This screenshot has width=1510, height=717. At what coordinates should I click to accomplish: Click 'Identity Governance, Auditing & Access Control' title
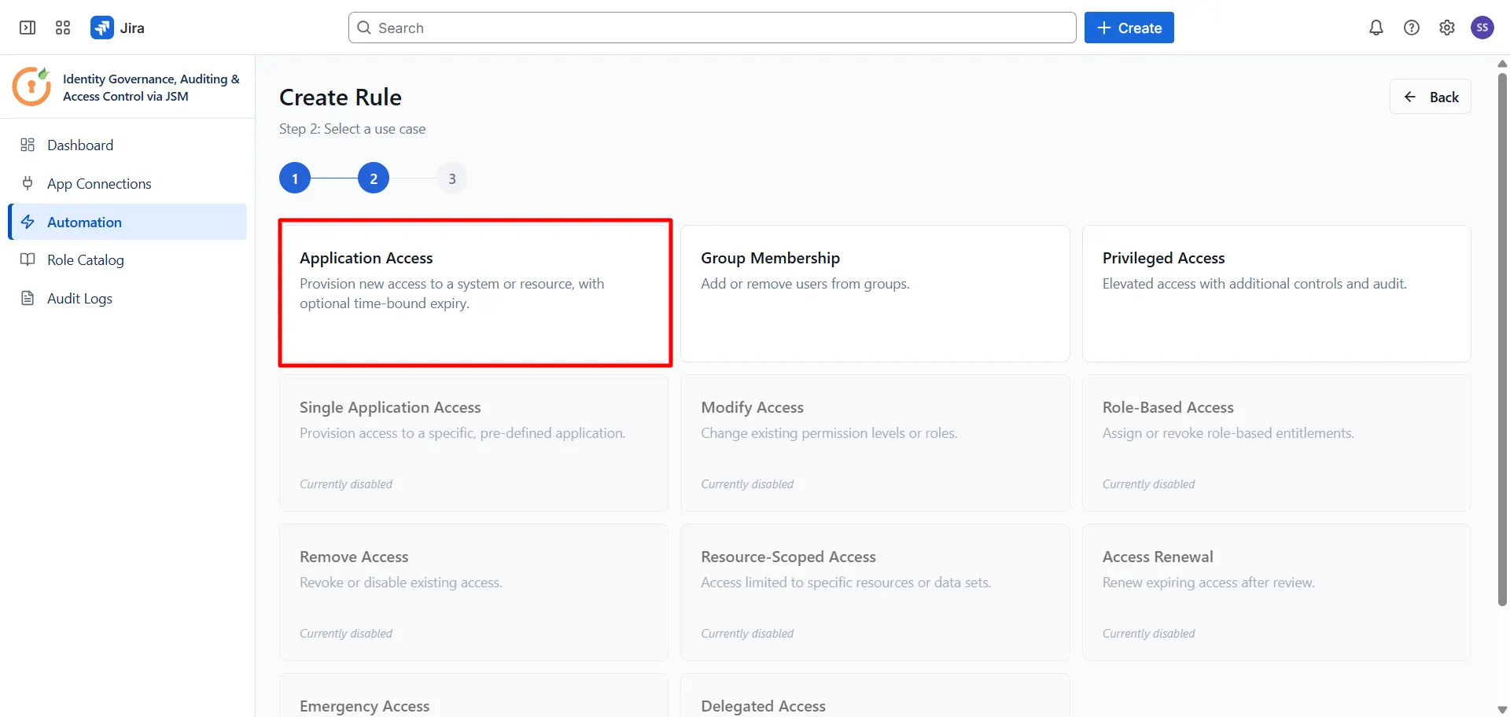(151, 87)
